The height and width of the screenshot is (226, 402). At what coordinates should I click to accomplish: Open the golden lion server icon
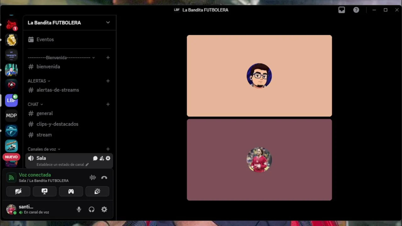[11, 40]
